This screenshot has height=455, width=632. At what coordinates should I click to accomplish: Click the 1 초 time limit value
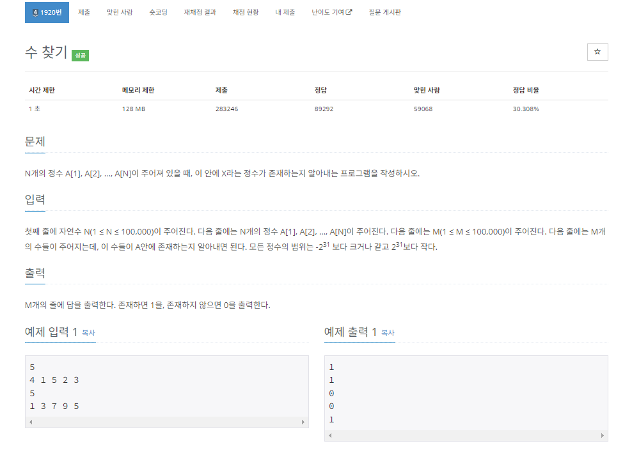(35, 109)
